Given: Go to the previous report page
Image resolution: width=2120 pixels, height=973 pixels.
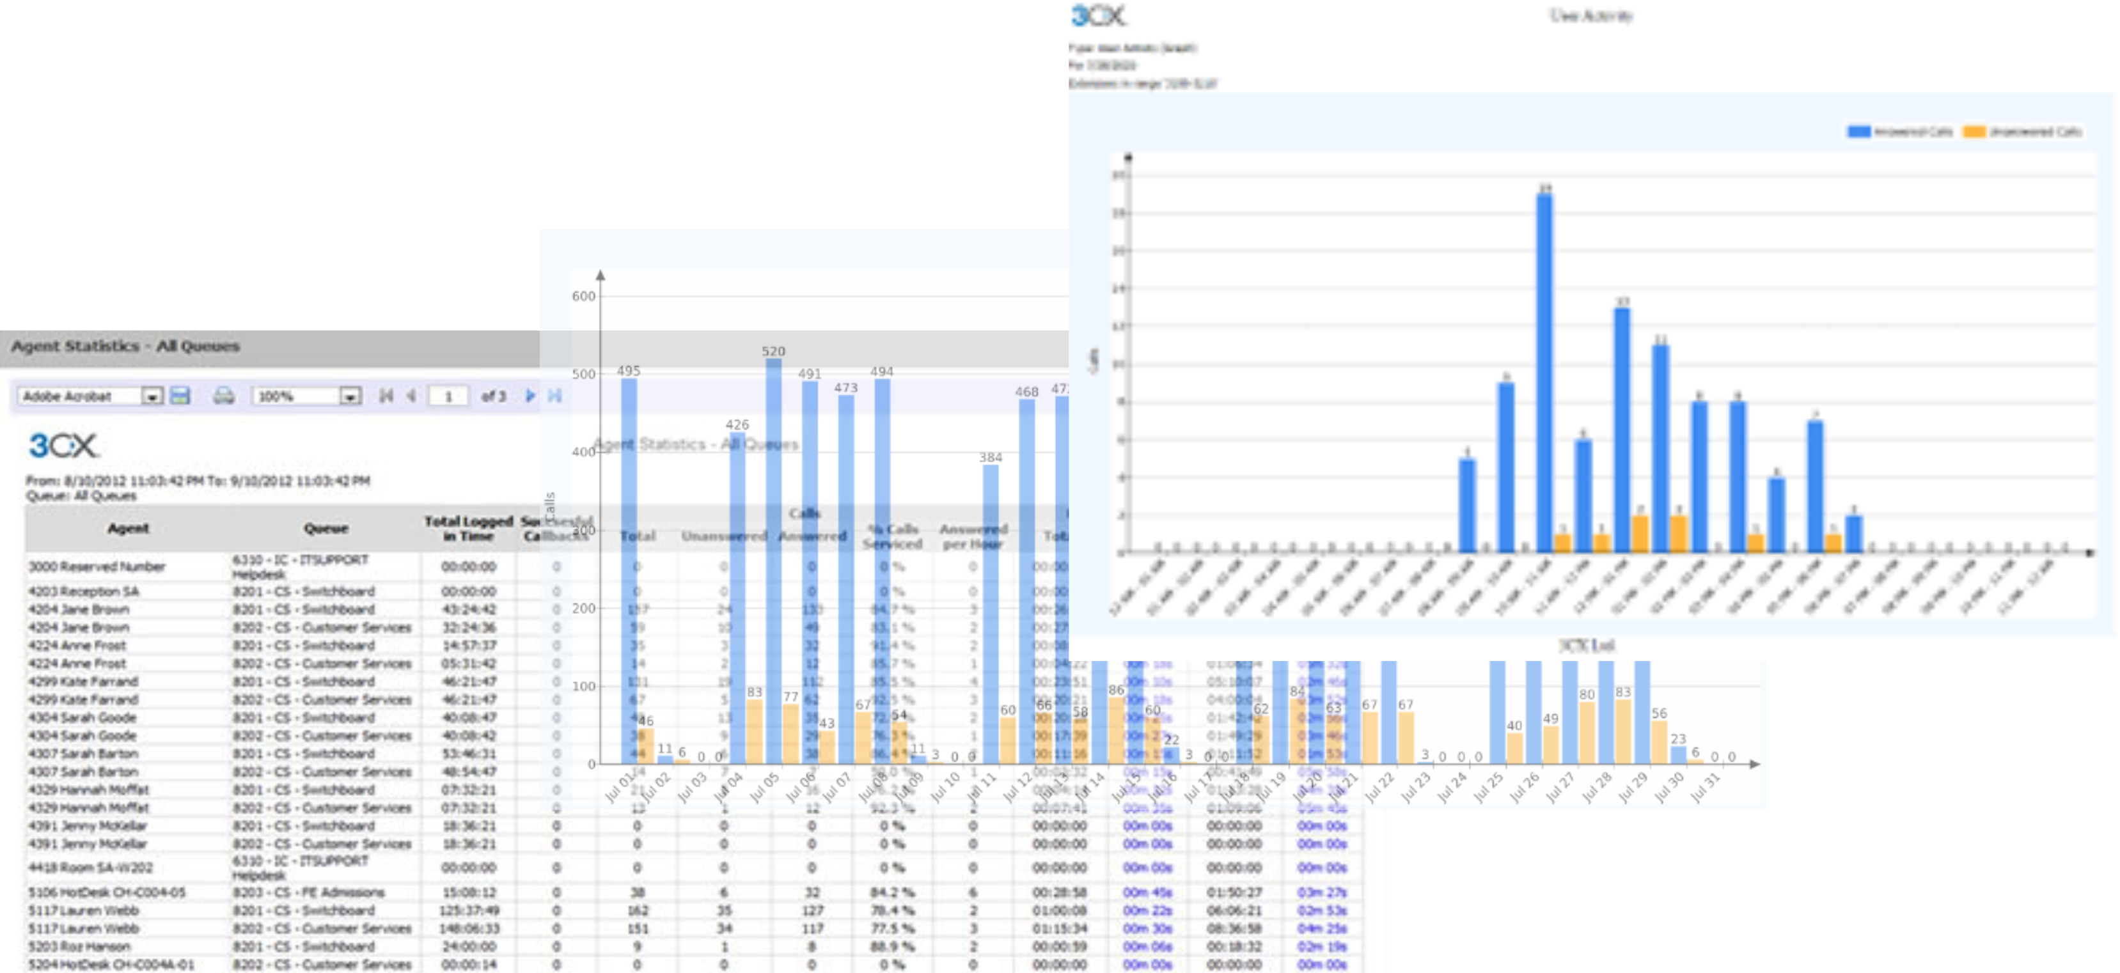Looking at the screenshot, I should (411, 396).
